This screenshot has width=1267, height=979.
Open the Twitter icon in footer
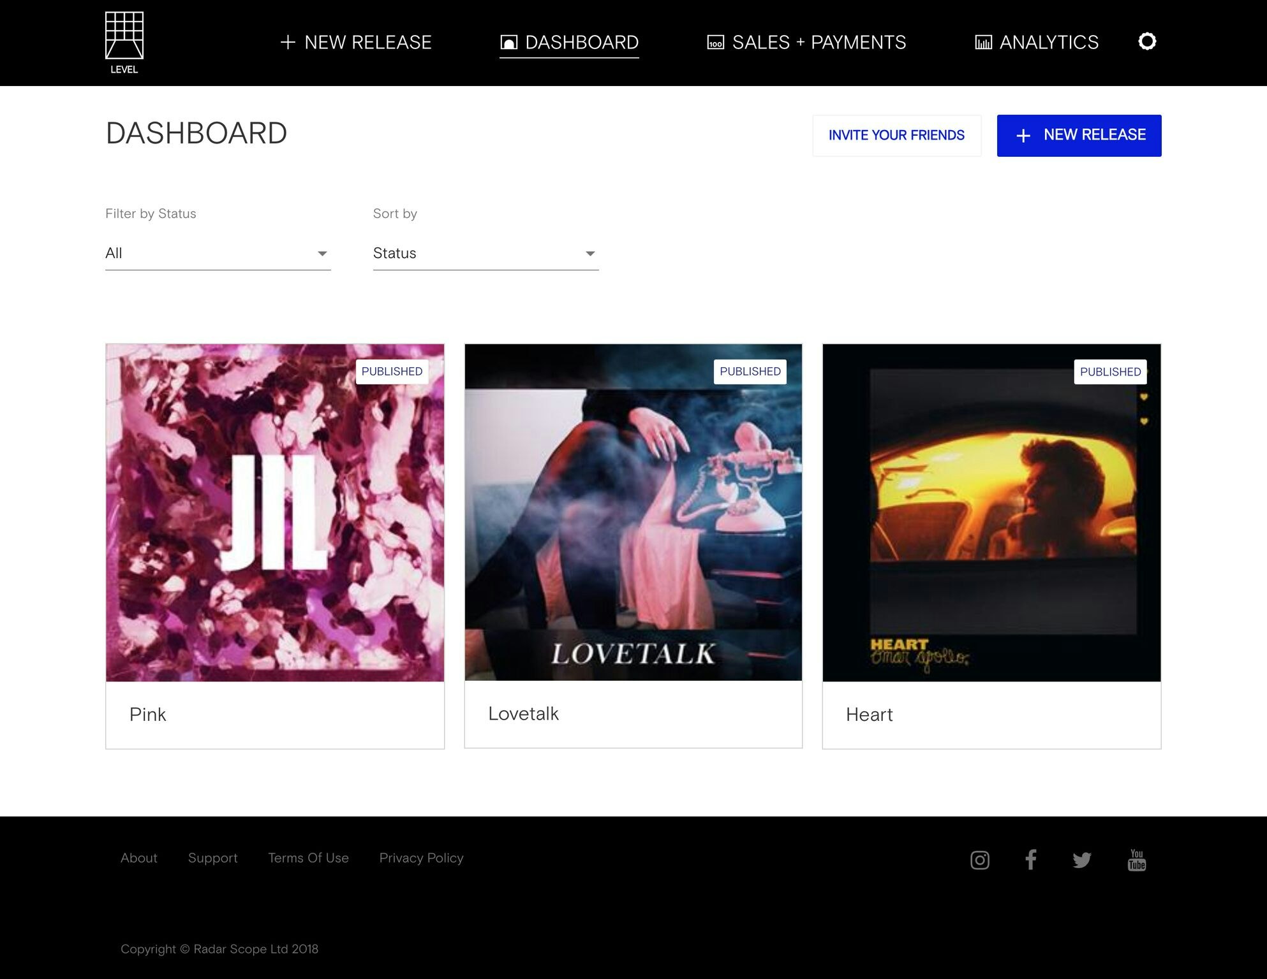click(1082, 860)
